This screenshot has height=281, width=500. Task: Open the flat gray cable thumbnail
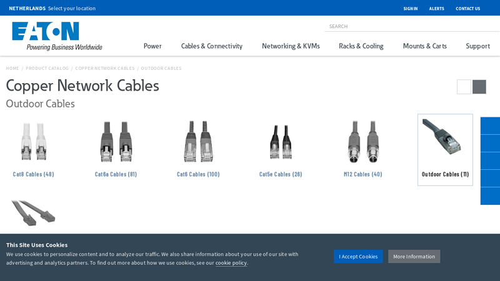[x=33, y=213]
